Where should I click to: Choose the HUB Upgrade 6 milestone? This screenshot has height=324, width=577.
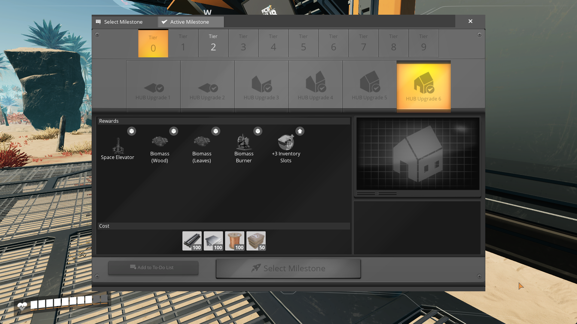424,86
